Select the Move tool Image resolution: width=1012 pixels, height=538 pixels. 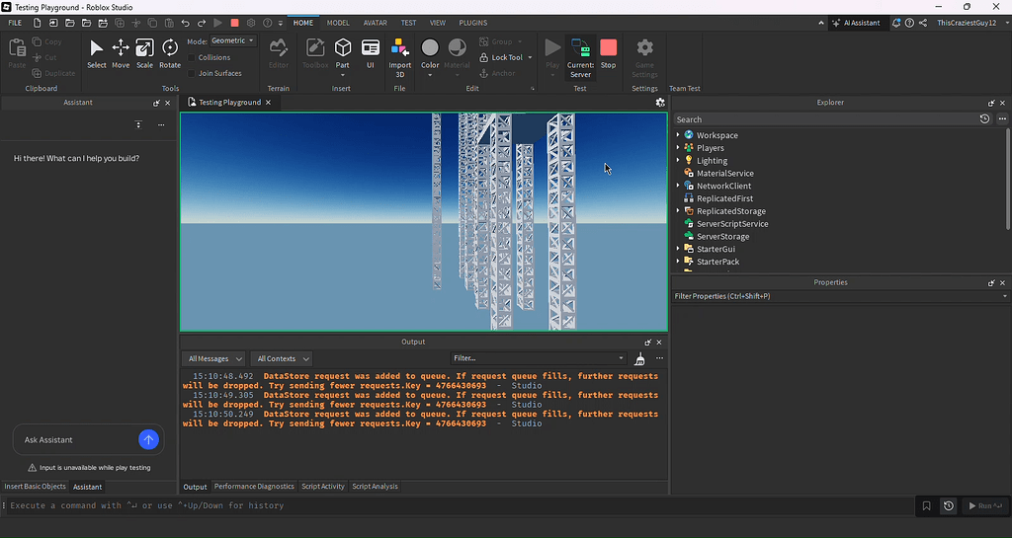point(120,53)
